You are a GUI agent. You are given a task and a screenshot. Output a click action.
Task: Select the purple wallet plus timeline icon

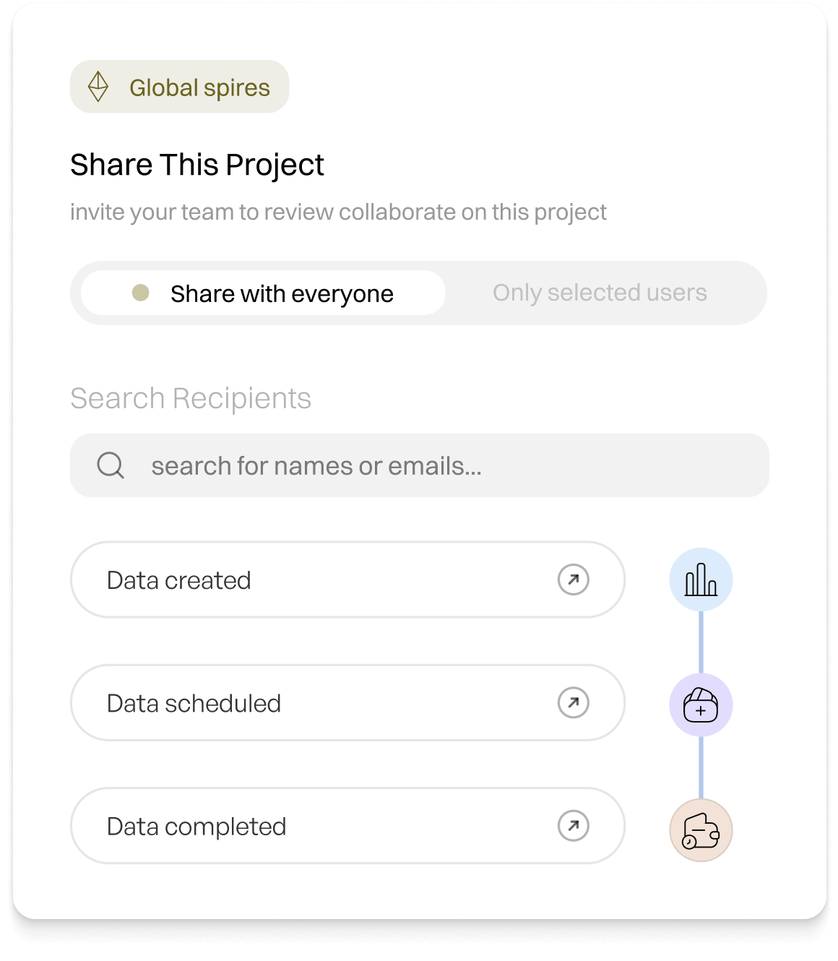point(701,705)
